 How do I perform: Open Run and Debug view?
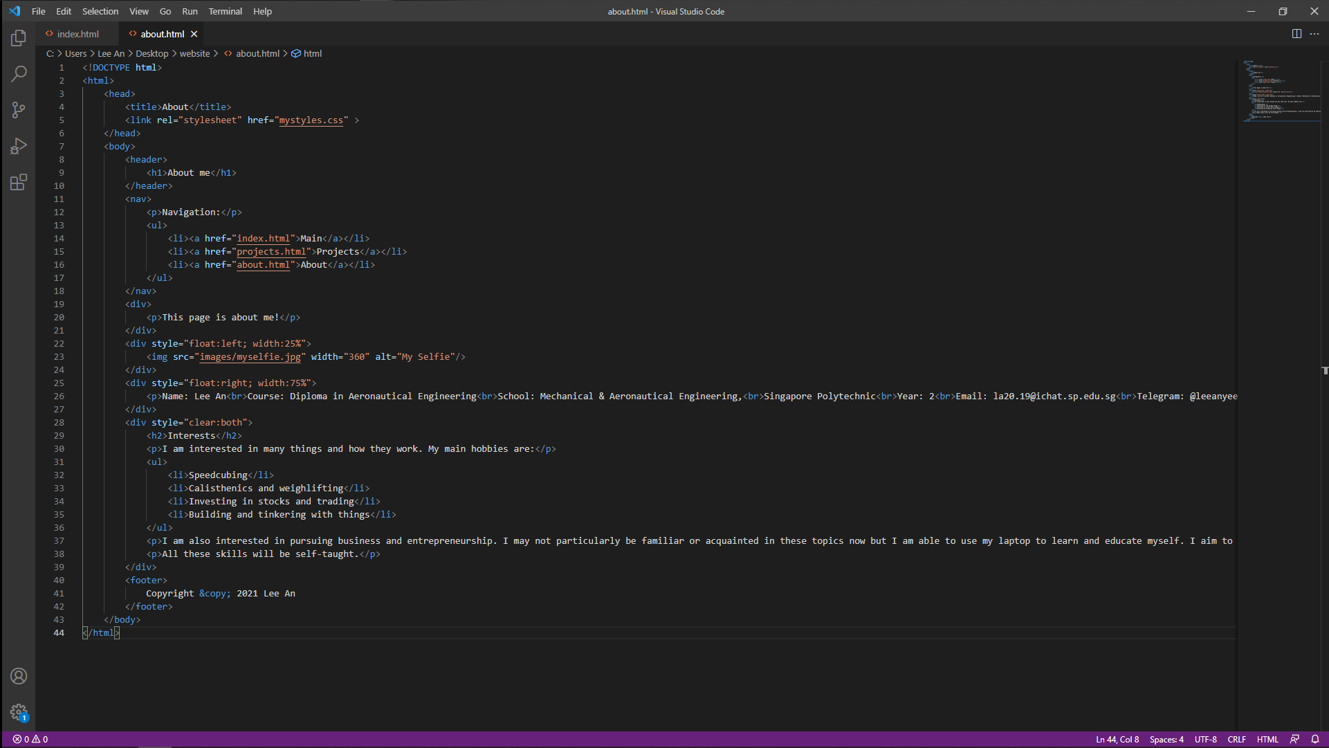tap(19, 146)
